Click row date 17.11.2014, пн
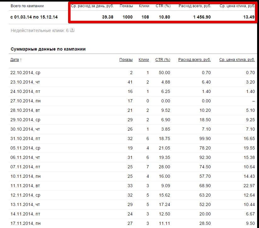Screen dimensions: 259x228 (x=26, y=223)
